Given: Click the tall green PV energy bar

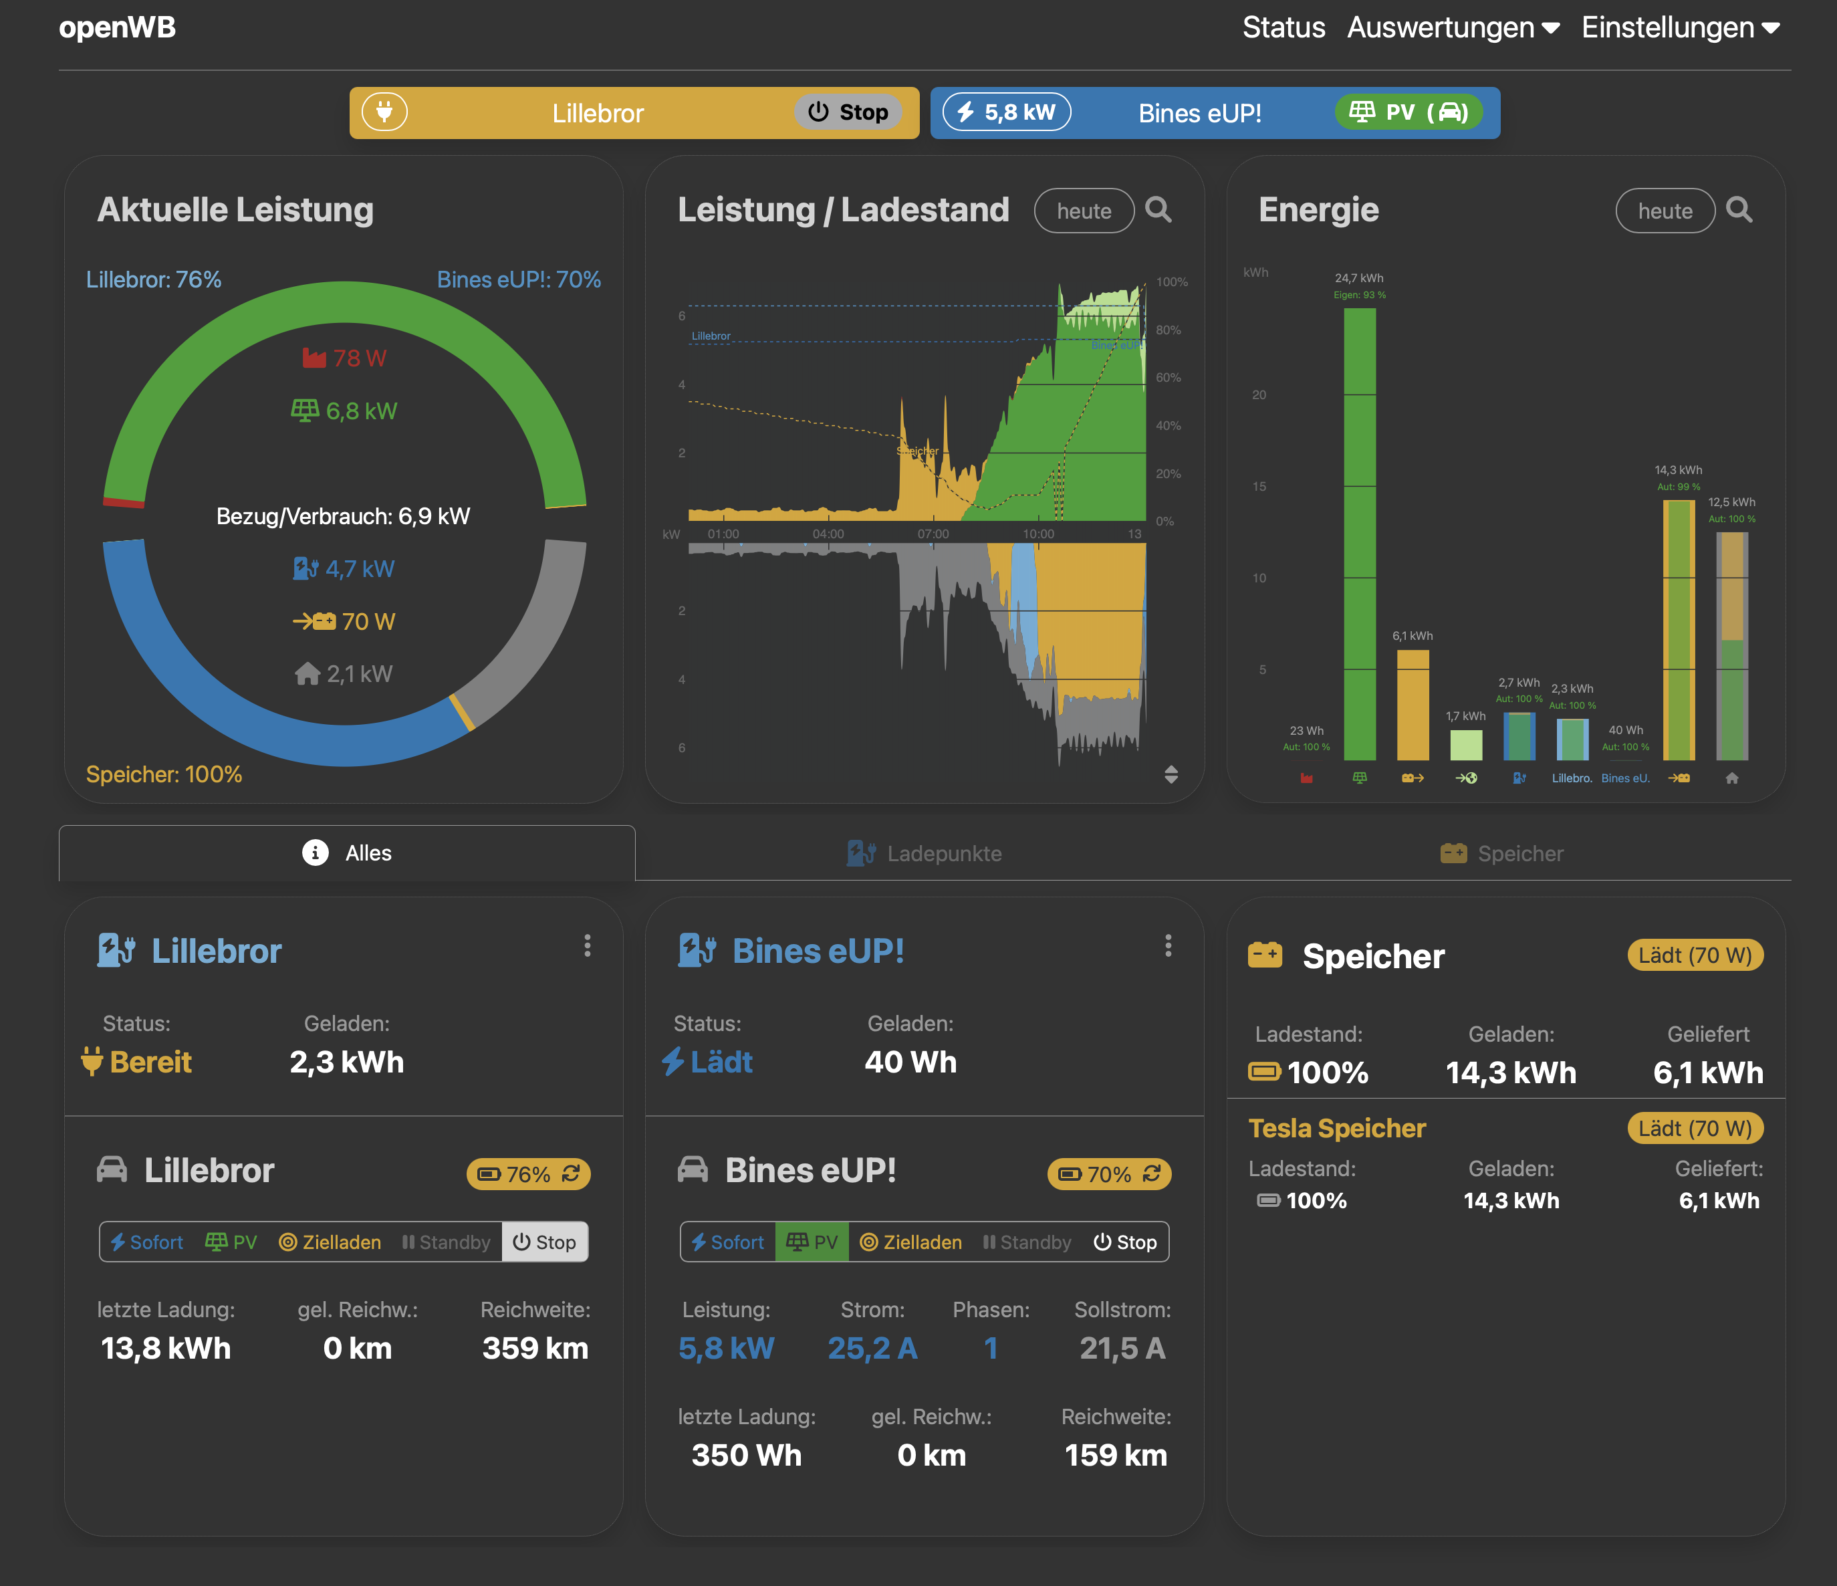Looking at the screenshot, I should [x=1359, y=532].
